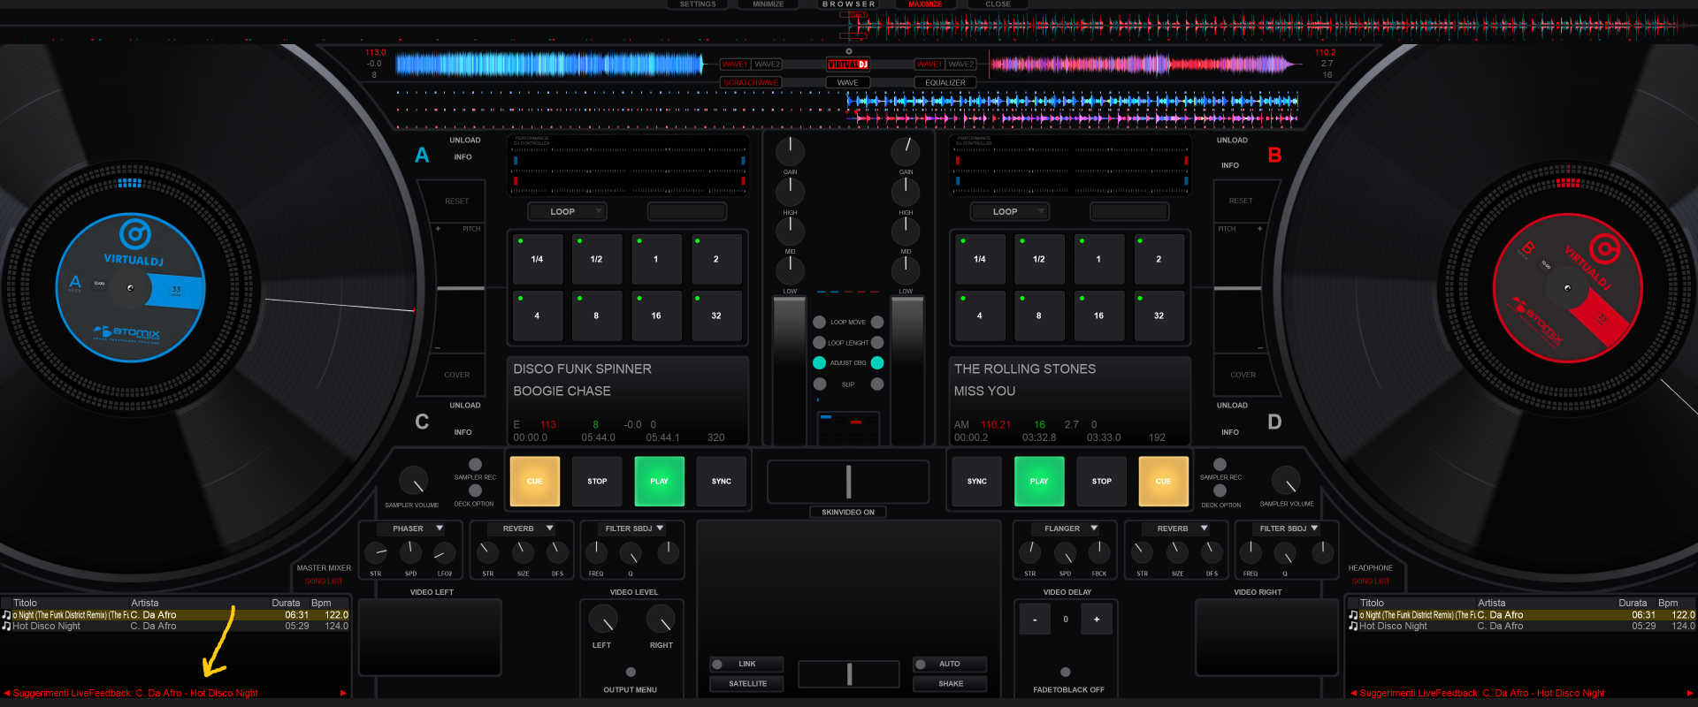Click left deck GAIN knob
Viewport: 1698px width, 707px height.
coord(790,151)
